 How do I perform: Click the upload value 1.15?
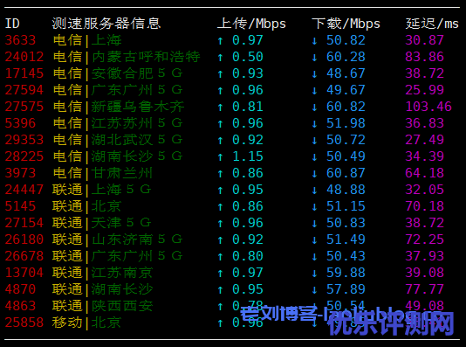[x=248, y=156]
